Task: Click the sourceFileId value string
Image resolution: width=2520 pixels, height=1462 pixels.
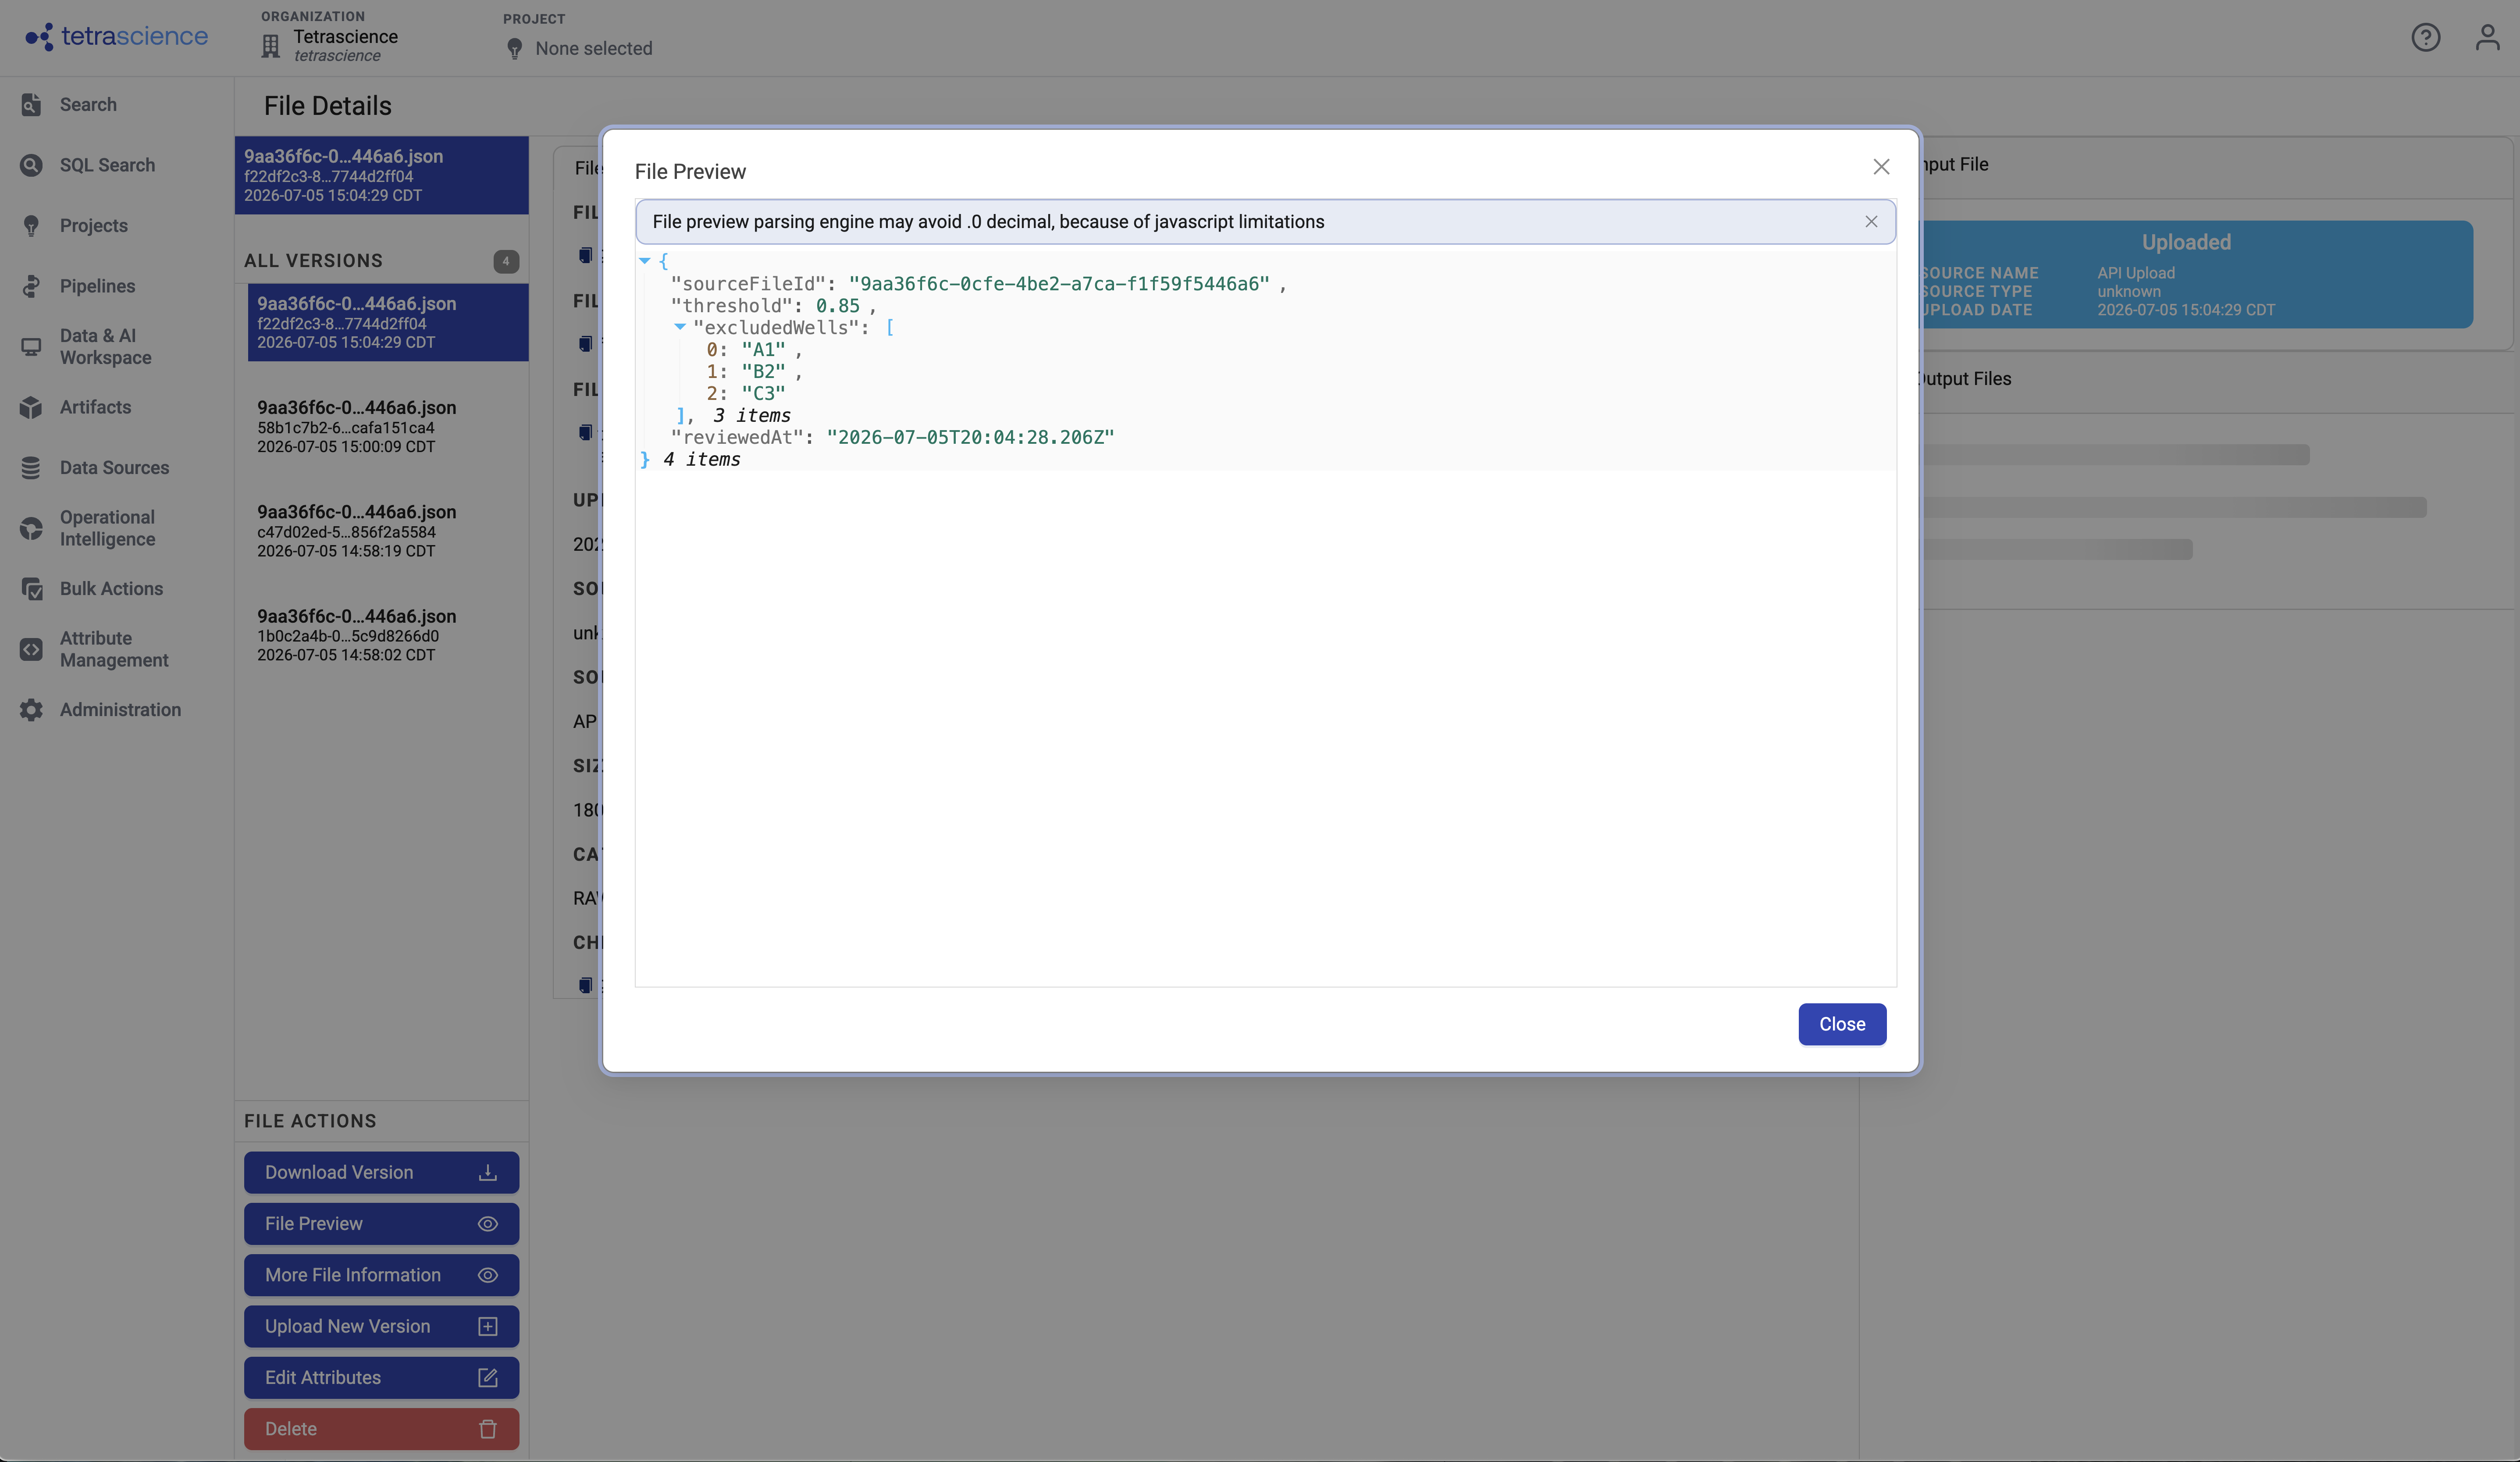Action: coord(1059,284)
